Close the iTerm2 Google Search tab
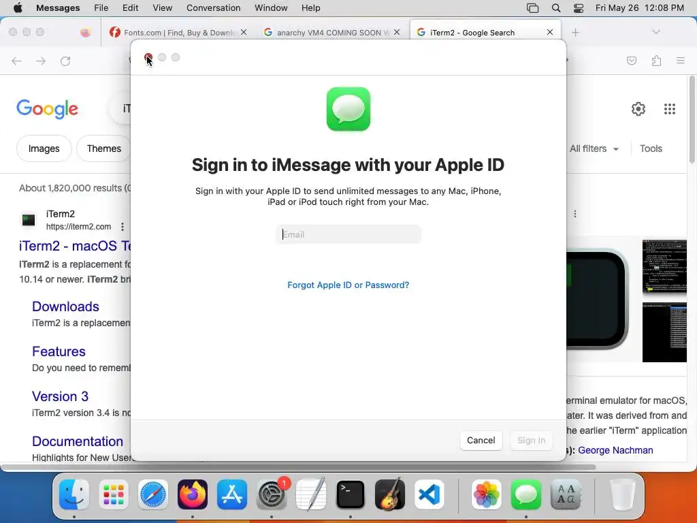The image size is (697, 523). coord(550,32)
